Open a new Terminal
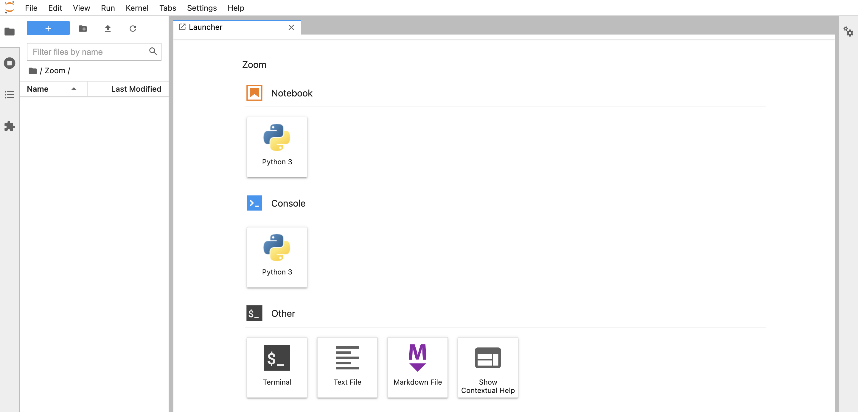The height and width of the screenshot is (412, 858). [277, 367]
